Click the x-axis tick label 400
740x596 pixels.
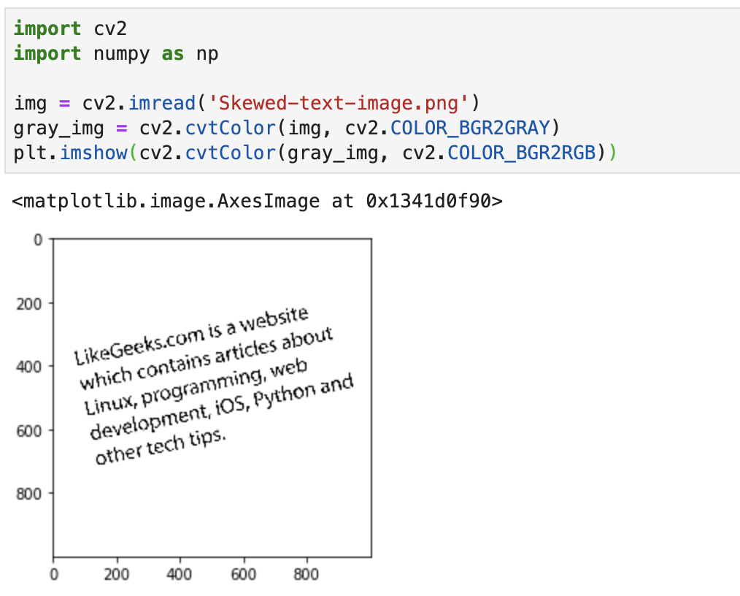(180, 574)
